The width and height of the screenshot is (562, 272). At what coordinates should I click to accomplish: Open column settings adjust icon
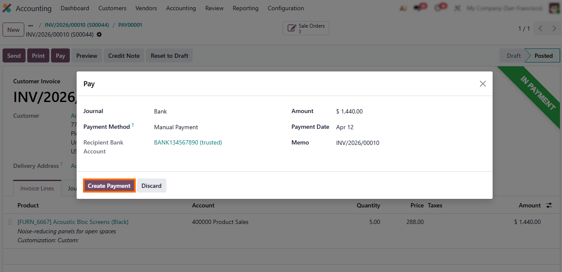coord(549,205)
